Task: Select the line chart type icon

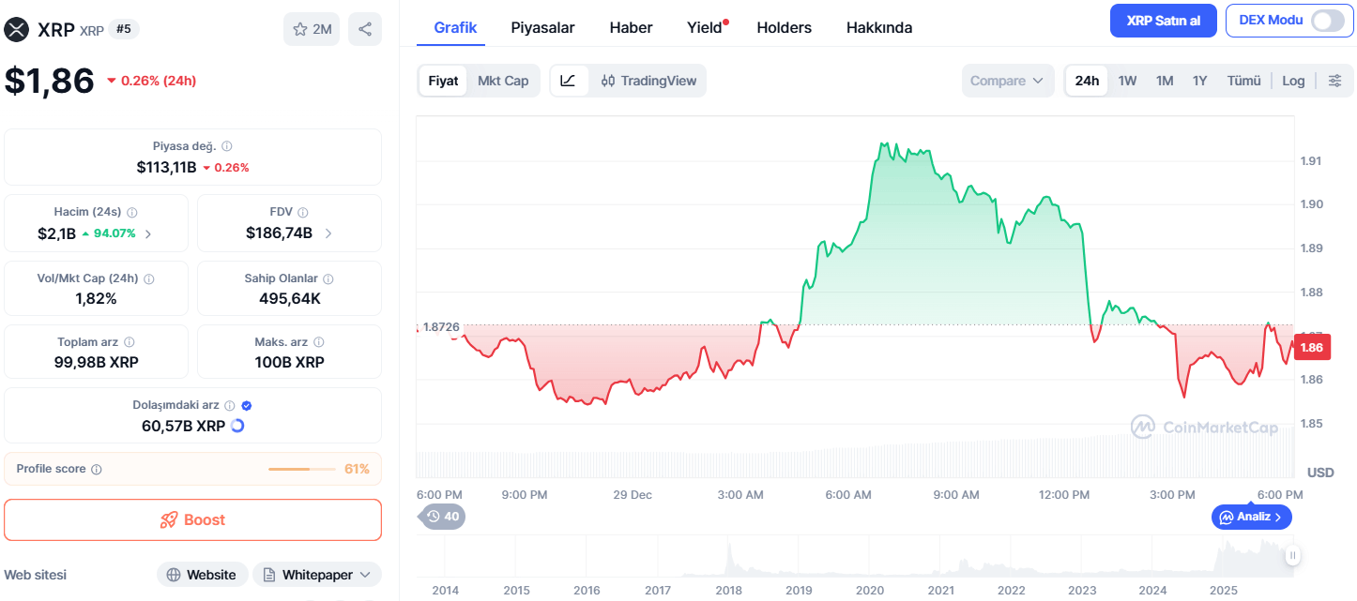Action: click(569, 81)
